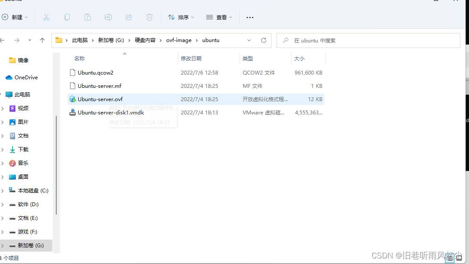Open the 查看 view menu
This screenshot has width=469, height=264.
click(x=219, y=17)
